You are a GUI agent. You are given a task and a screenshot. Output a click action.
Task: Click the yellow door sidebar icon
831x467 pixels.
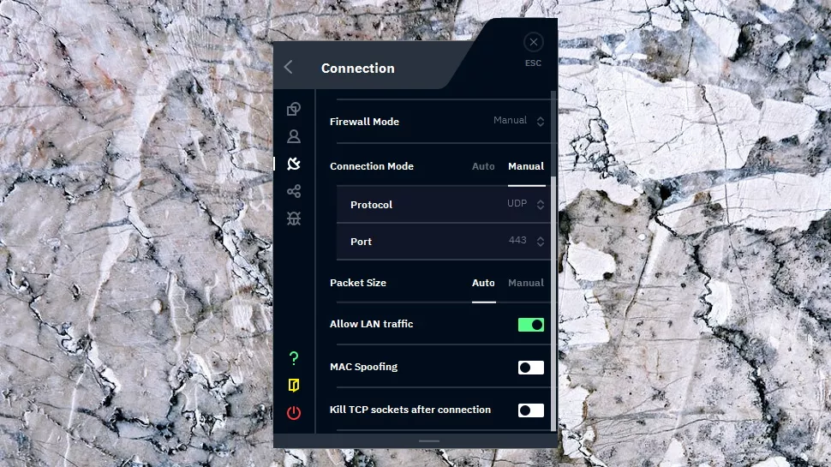tap(294, 386)
